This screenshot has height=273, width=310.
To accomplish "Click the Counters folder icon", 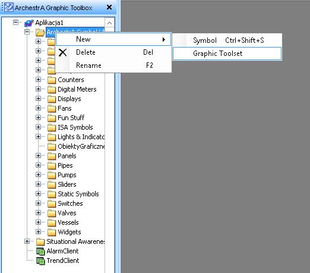I will 52,80.
